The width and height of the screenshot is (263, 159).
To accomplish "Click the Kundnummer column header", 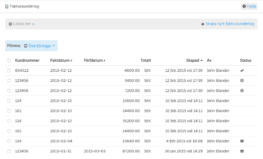I will pos(27,60).
